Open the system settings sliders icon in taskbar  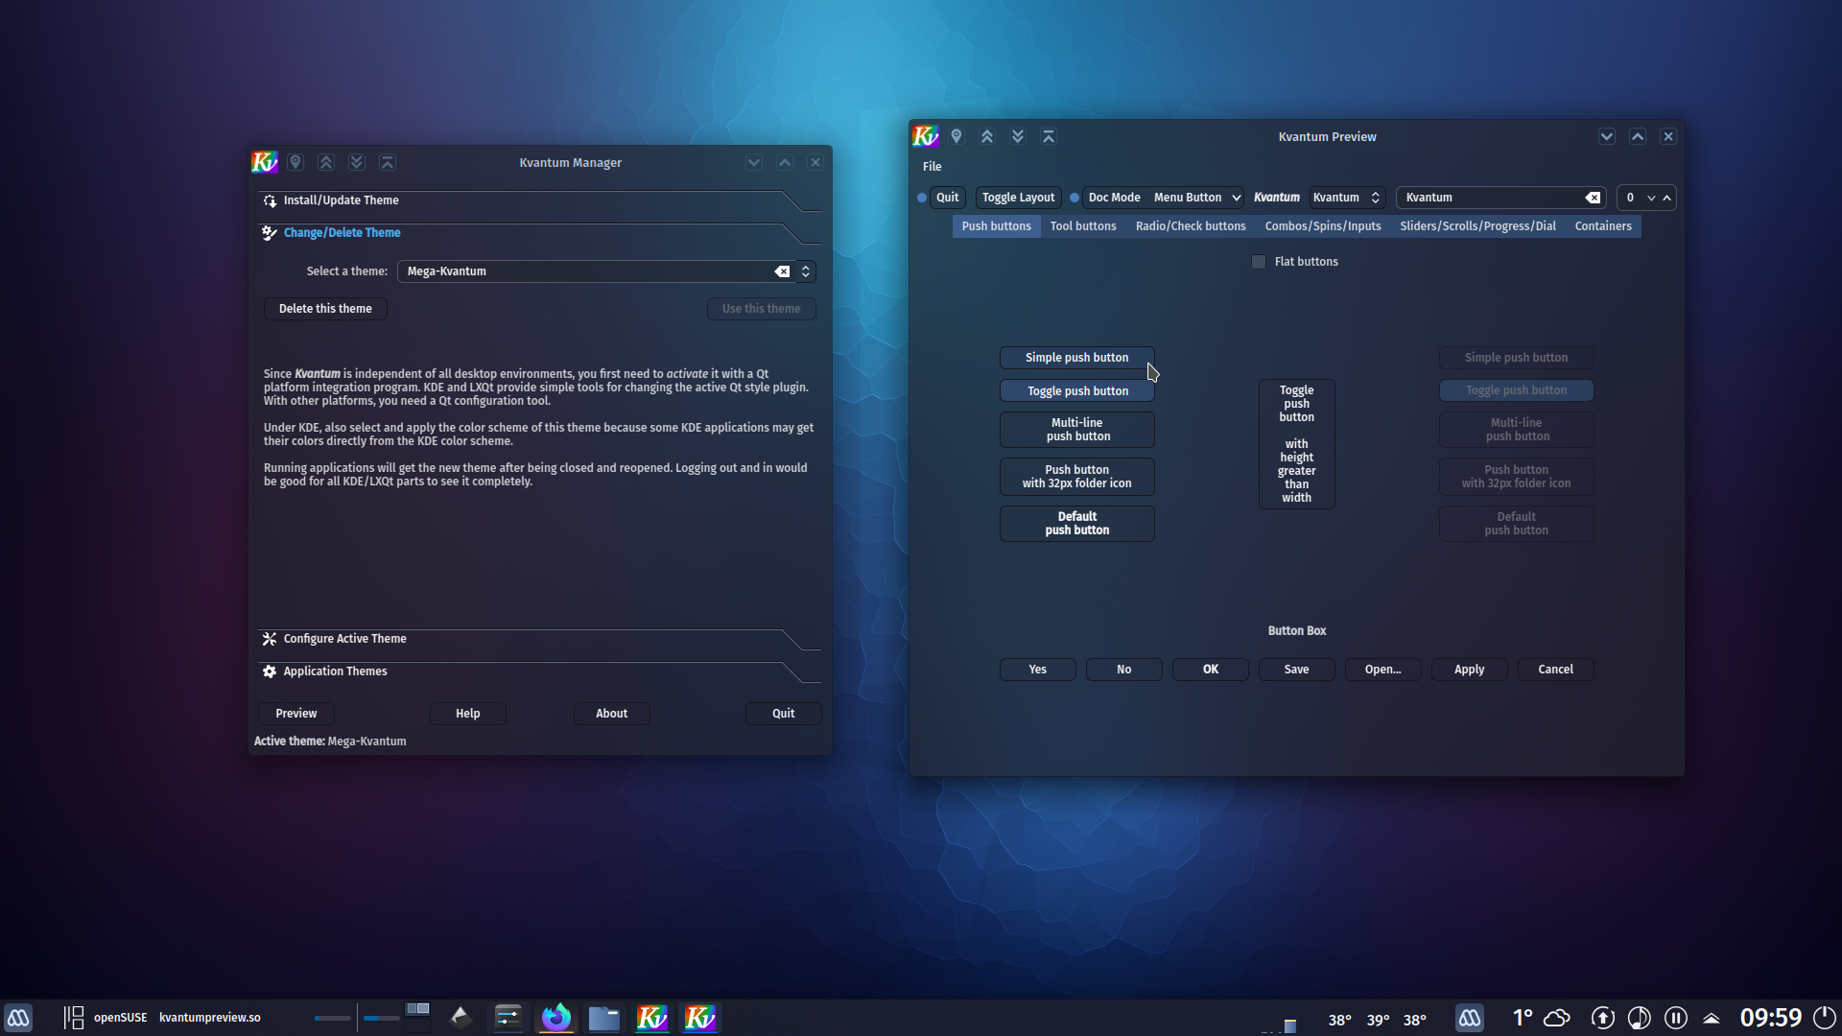508,1017
